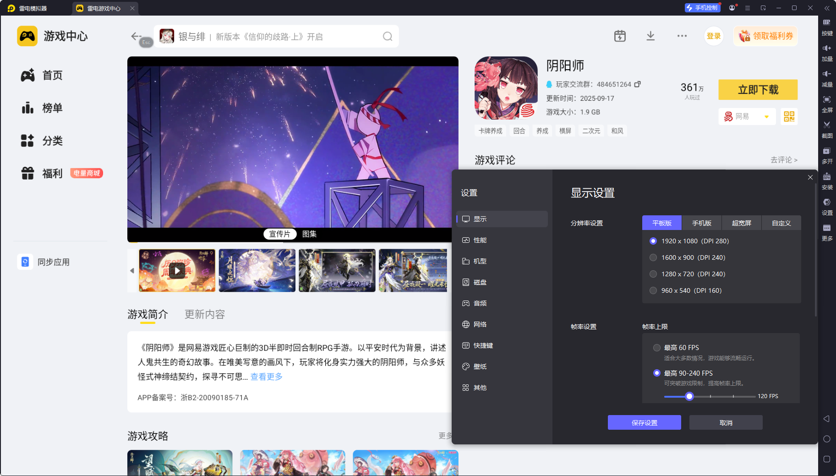Choose 最高 60 FPS frame rate option
The image size is (836, 476).
click(657, 348)
